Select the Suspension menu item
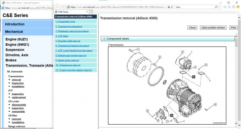 (15, 50)
